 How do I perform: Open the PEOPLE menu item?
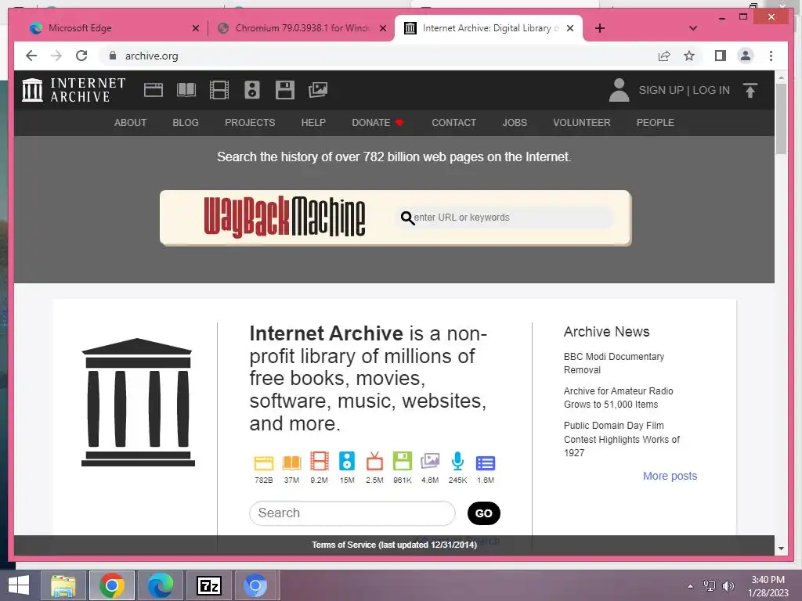point(656,123)
